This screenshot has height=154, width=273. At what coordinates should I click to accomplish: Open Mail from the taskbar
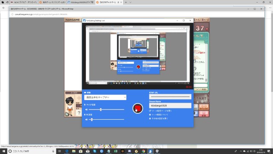click(87, 151)
